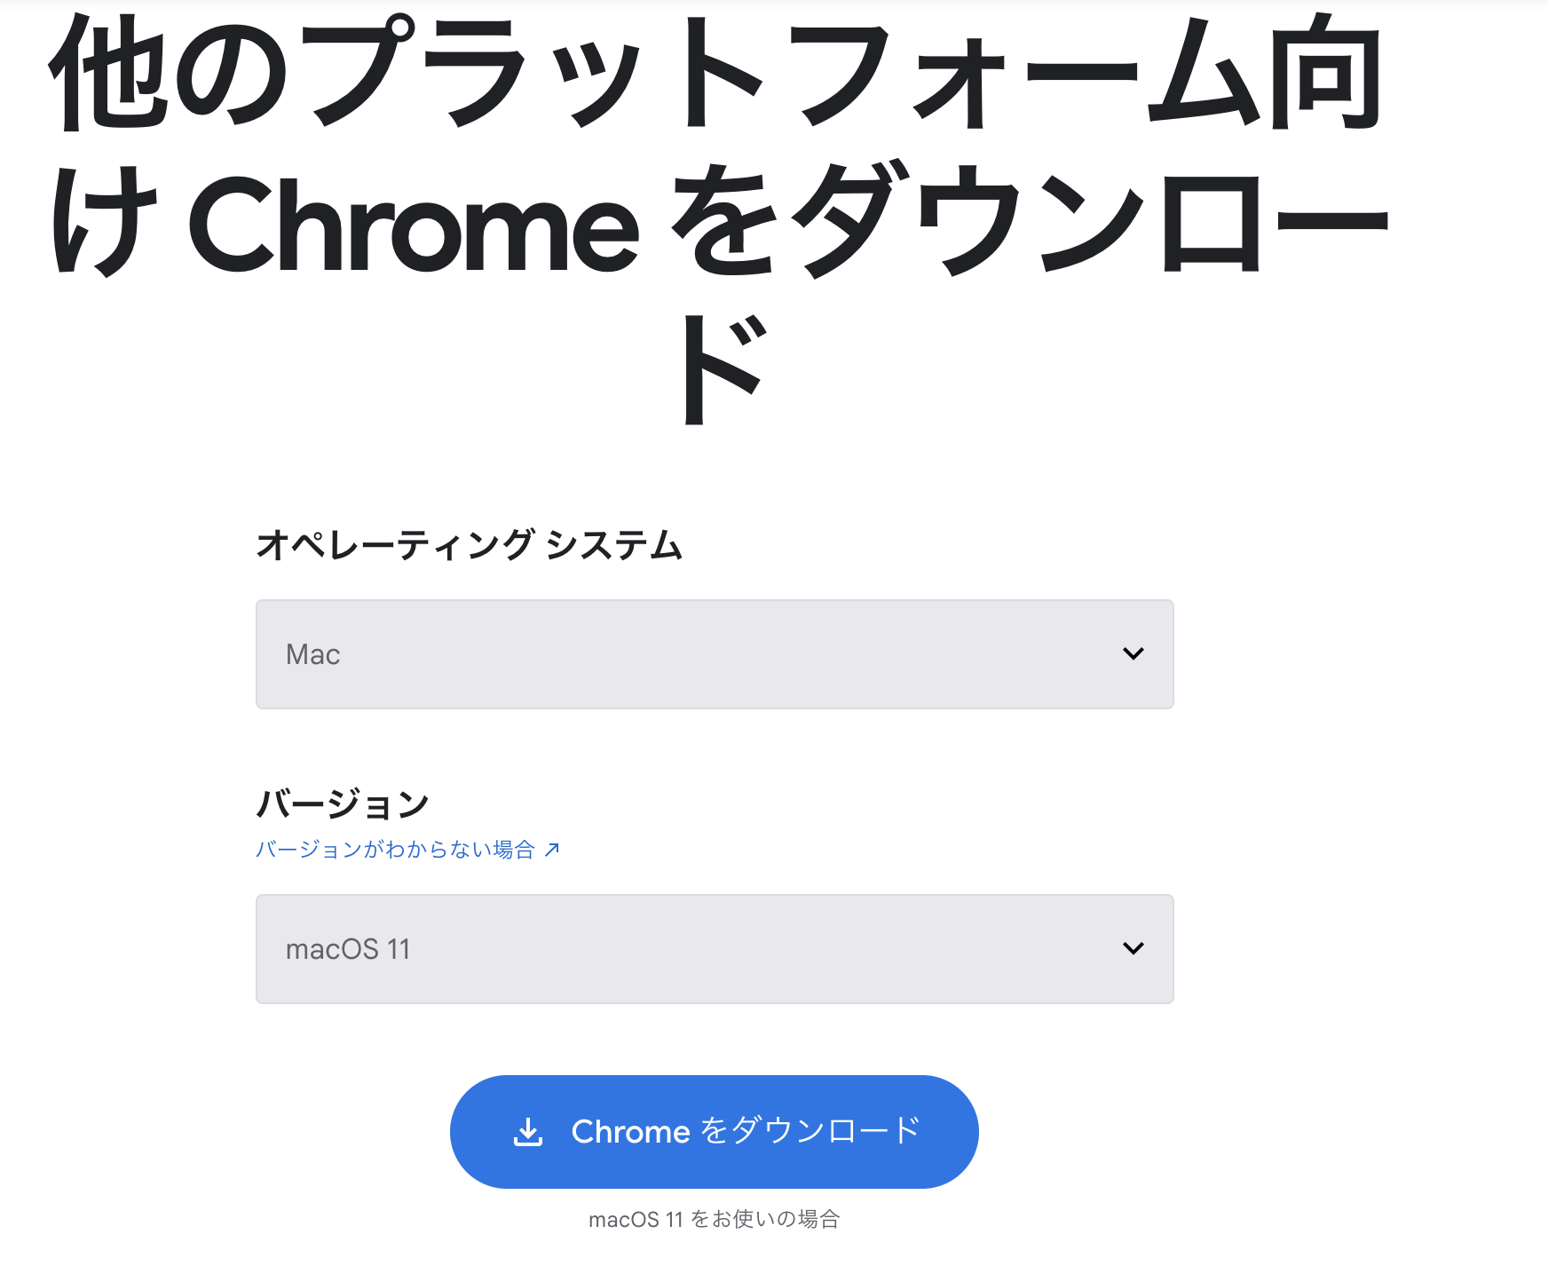This screenshot has height=1266, width=1548.
Task: Click the caption "macOS 11 をお使いの場合"
Action: coord(714,1220)
